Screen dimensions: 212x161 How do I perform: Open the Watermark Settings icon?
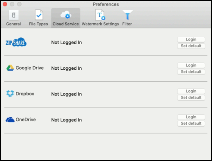point(100,15)
